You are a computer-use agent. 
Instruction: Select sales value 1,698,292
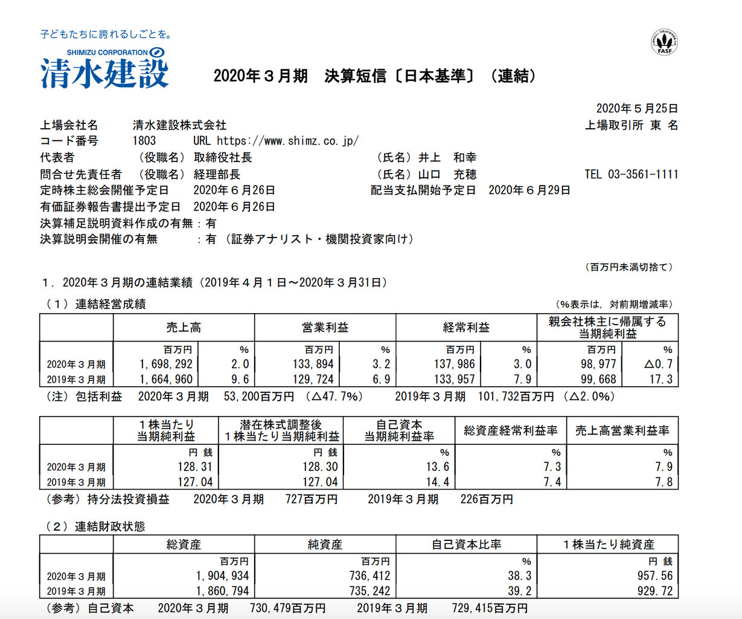(166, 364)
